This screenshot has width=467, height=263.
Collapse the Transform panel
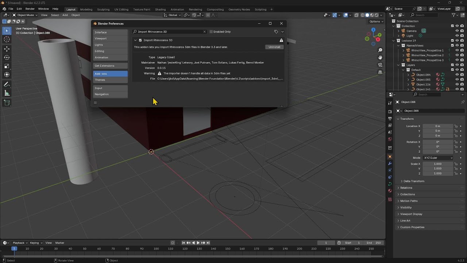point(406,119)
